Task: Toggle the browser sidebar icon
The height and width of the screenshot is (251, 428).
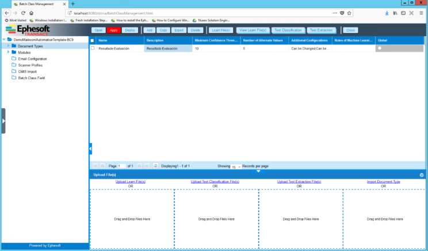Action: 403,13
